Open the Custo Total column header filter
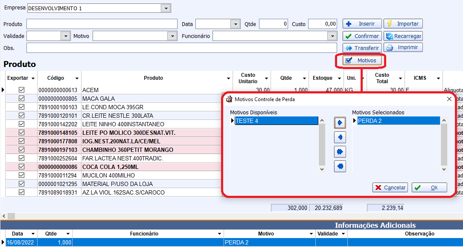463x247 pixels. [400, 78]
